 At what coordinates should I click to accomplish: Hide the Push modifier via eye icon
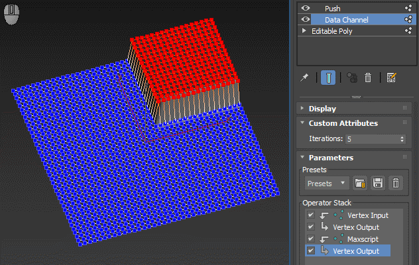306,8
